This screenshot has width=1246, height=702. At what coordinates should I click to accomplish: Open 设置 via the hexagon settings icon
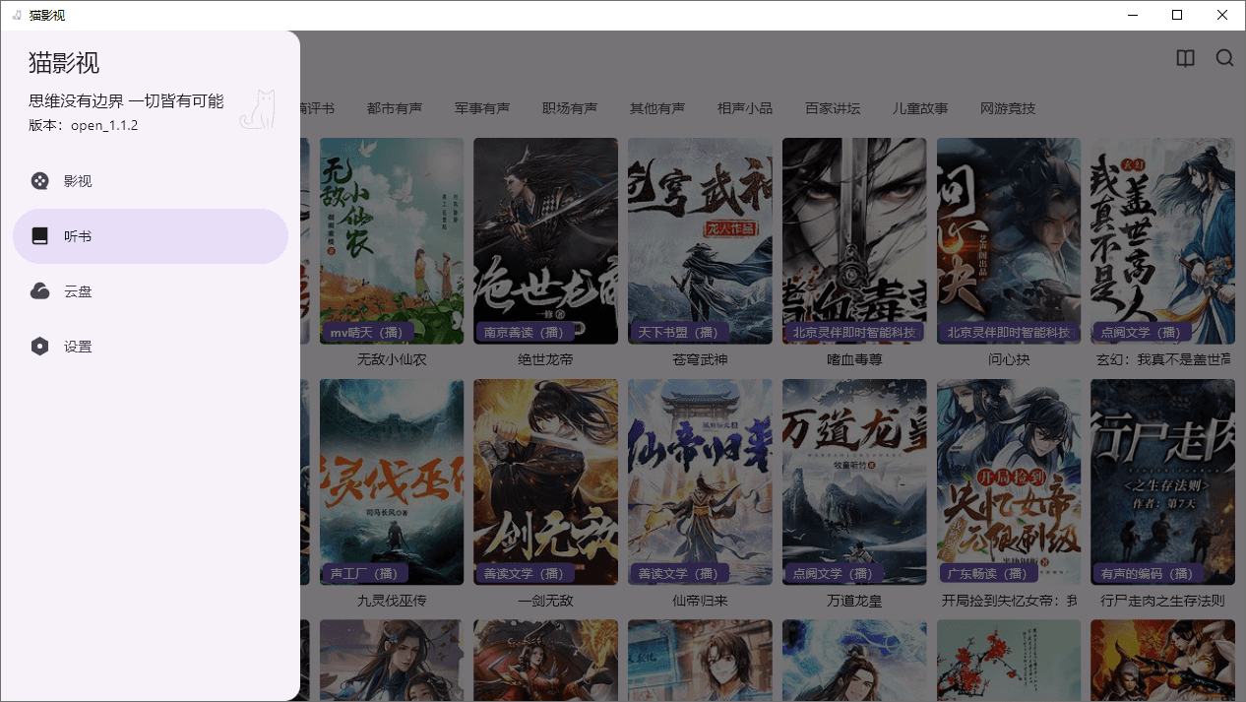pos(39,347)
